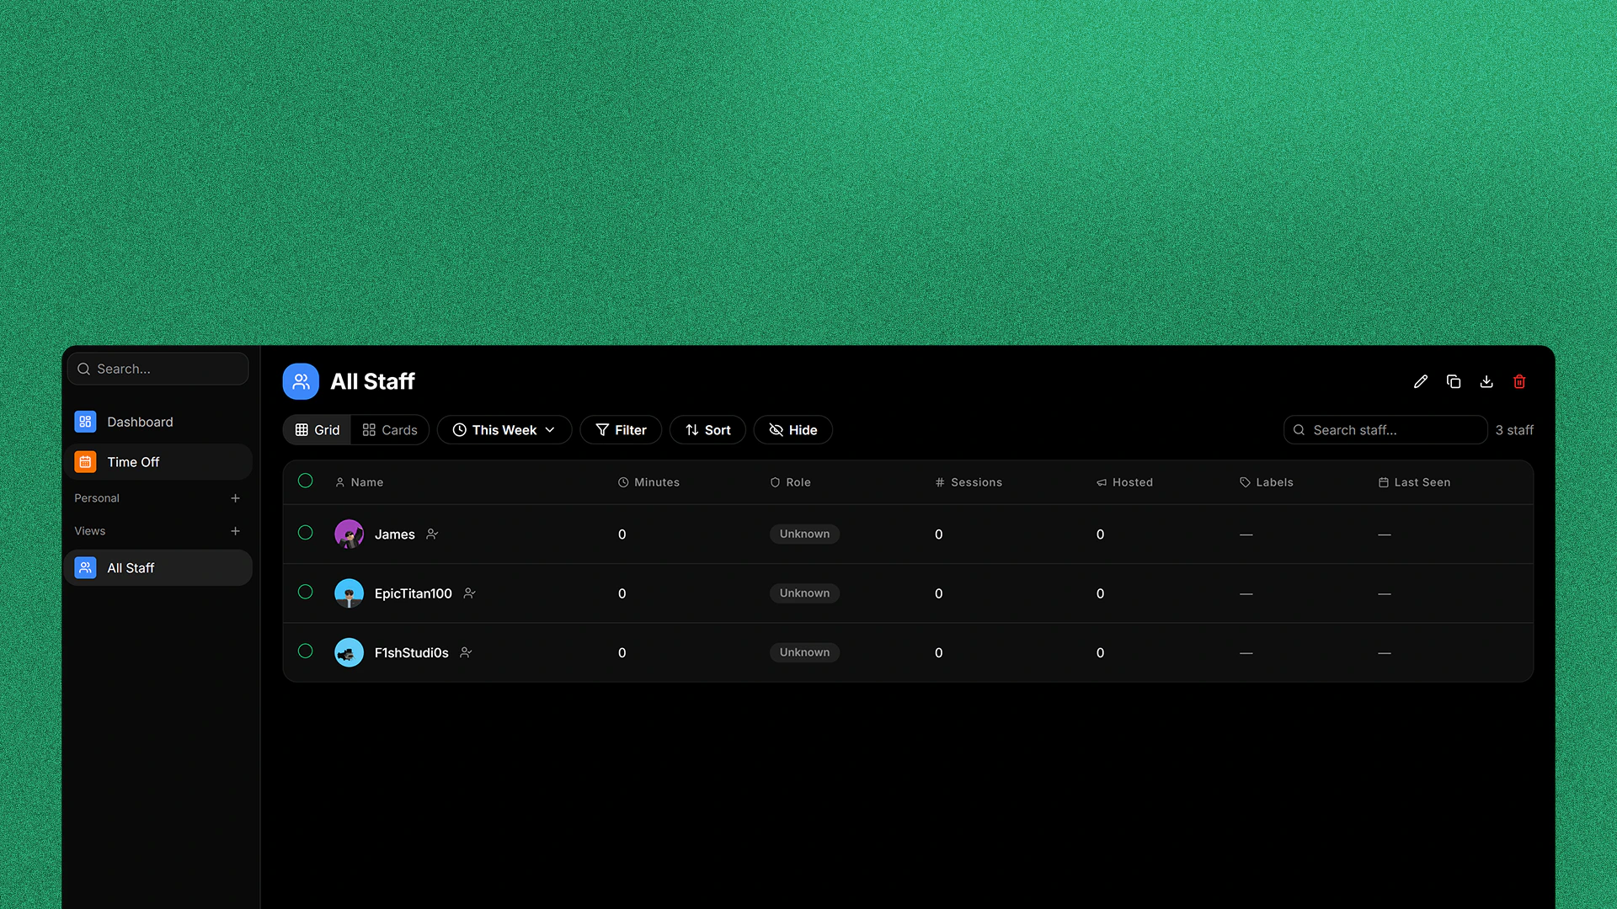
Task: Click the plus next to Views
Action: [x=235, y=531]
